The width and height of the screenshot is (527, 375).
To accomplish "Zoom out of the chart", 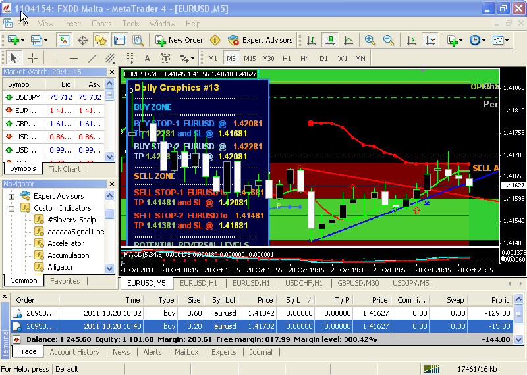I will 389,40.
